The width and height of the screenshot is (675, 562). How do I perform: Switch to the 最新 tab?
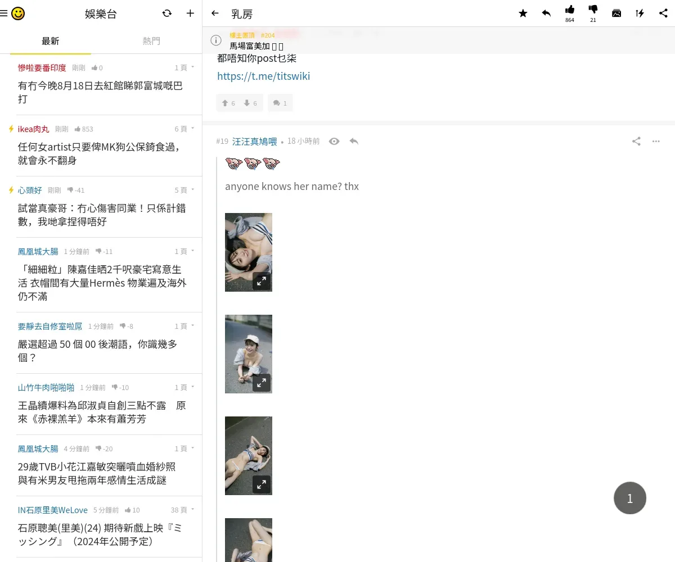[x=51, y=41]
